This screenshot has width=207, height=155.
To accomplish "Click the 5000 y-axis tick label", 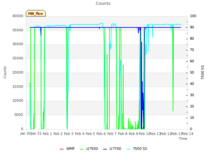I will tap(19, 115).
